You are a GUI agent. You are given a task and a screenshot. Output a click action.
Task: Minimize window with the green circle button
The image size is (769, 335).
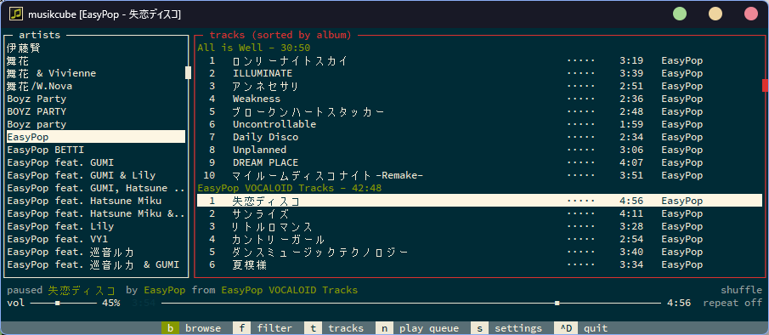(679, 14)
